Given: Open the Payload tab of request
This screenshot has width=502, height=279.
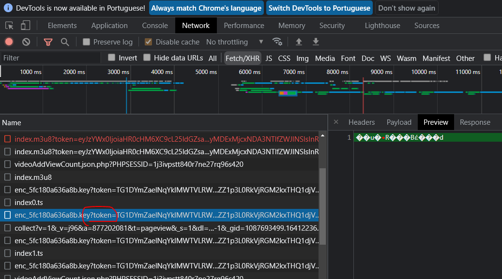Looking at the screenshot, I should click(x=399, y=122).
